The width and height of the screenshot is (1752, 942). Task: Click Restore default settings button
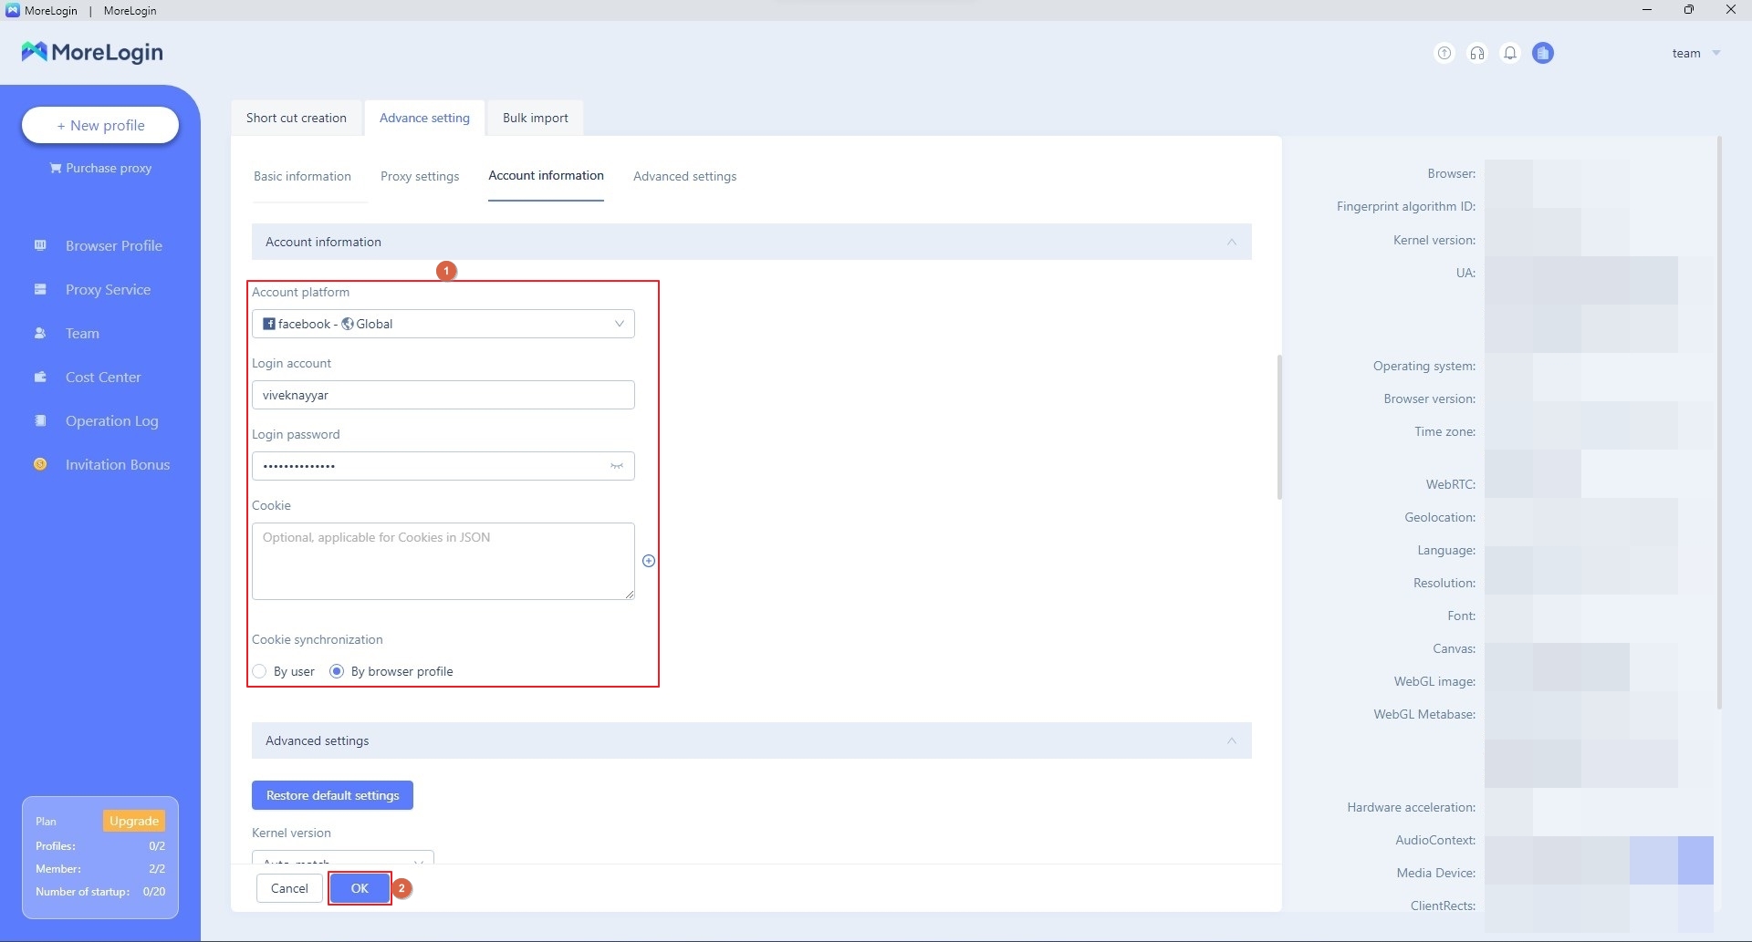(x=332, y=795)
